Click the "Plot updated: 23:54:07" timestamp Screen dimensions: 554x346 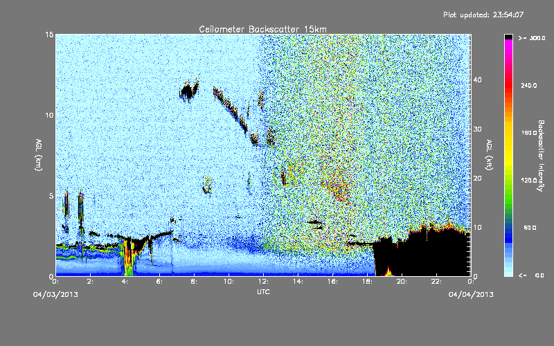tap(483, 15)
